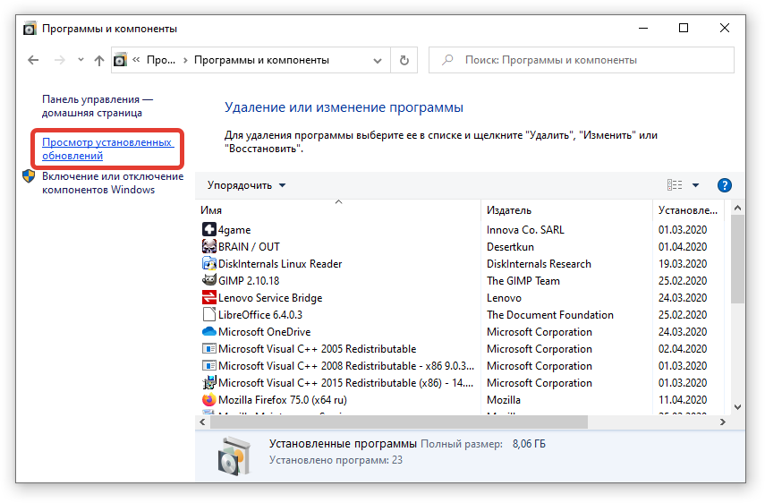Select DiskInternals Linux Reader icon
The width and height of the screenshot is (765, 503).
[x=208, y=263]
